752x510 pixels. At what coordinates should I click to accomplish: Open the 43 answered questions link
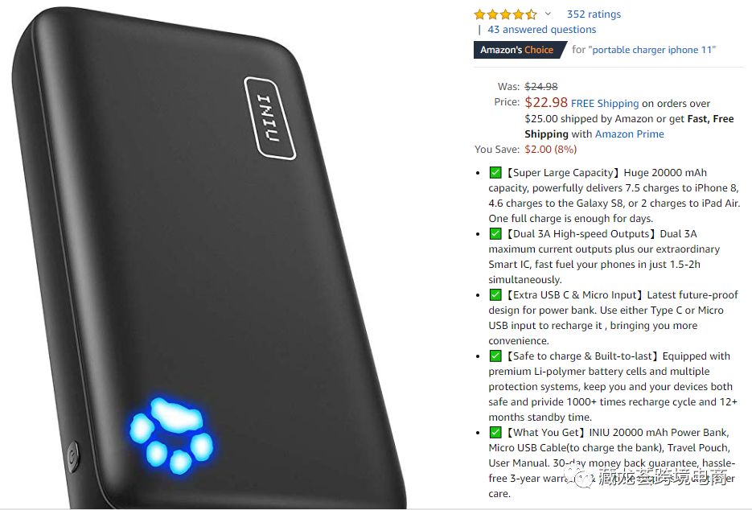click(x=541, y=29)
